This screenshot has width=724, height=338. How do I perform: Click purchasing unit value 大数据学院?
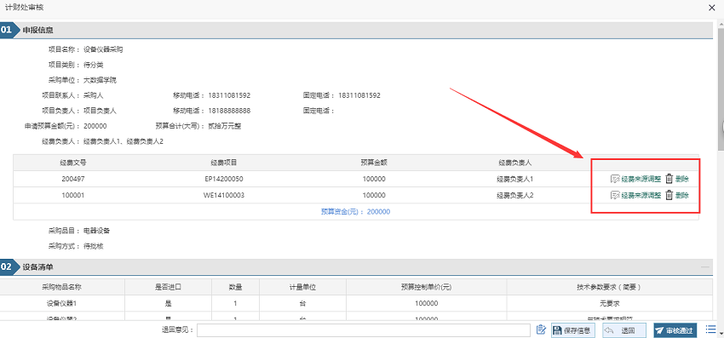point(100,80)
